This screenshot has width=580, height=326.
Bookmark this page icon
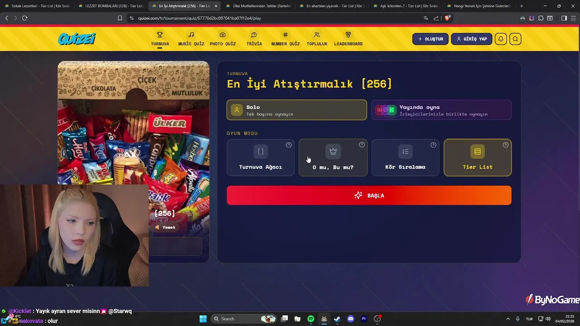point(120,18)
